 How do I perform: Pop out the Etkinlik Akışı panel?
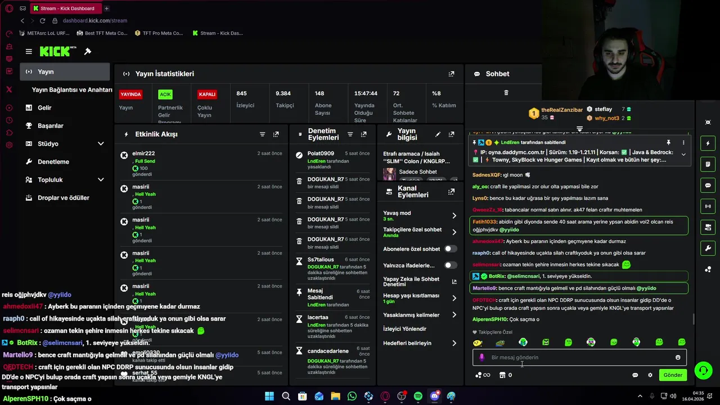pyautogui.click(x=276, y=134)
